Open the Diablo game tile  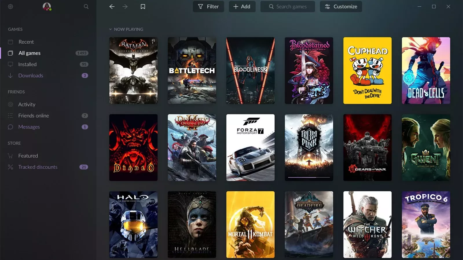[133, 148]
